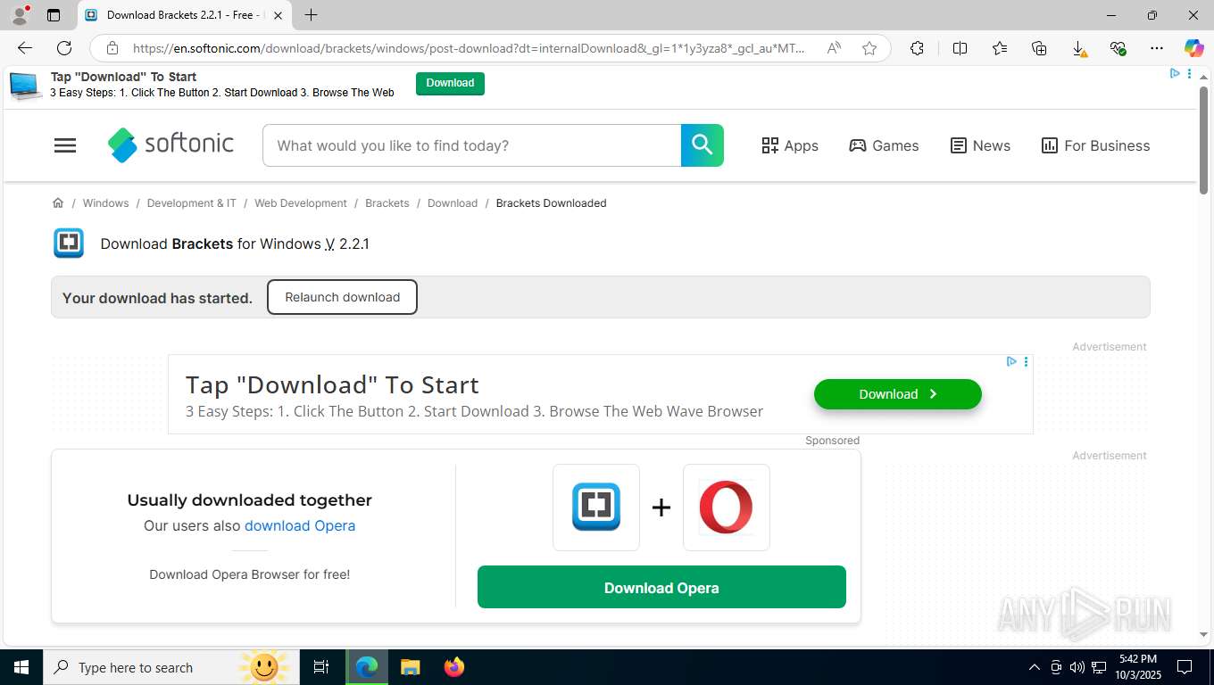Image resolution: width=1214 pixels, height=685 pixels.
Task: Click the Brackets thumbnail in bundle card
Action: (x=596, y=508)
